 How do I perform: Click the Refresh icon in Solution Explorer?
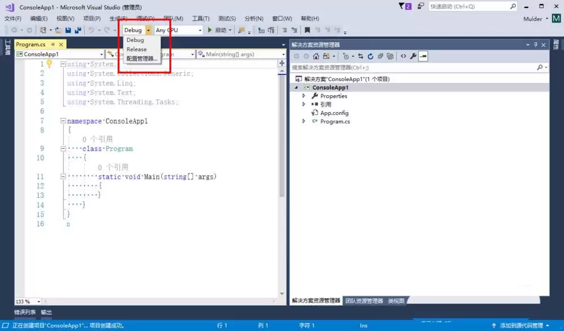(371, 56)
